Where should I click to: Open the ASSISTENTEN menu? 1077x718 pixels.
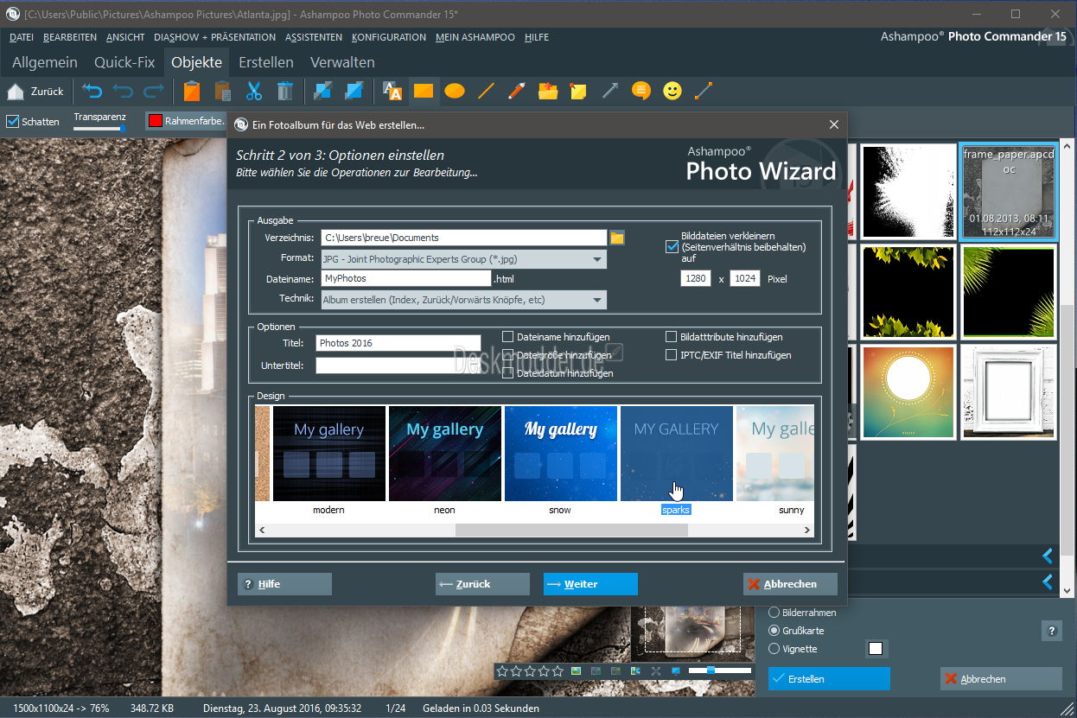314,37
